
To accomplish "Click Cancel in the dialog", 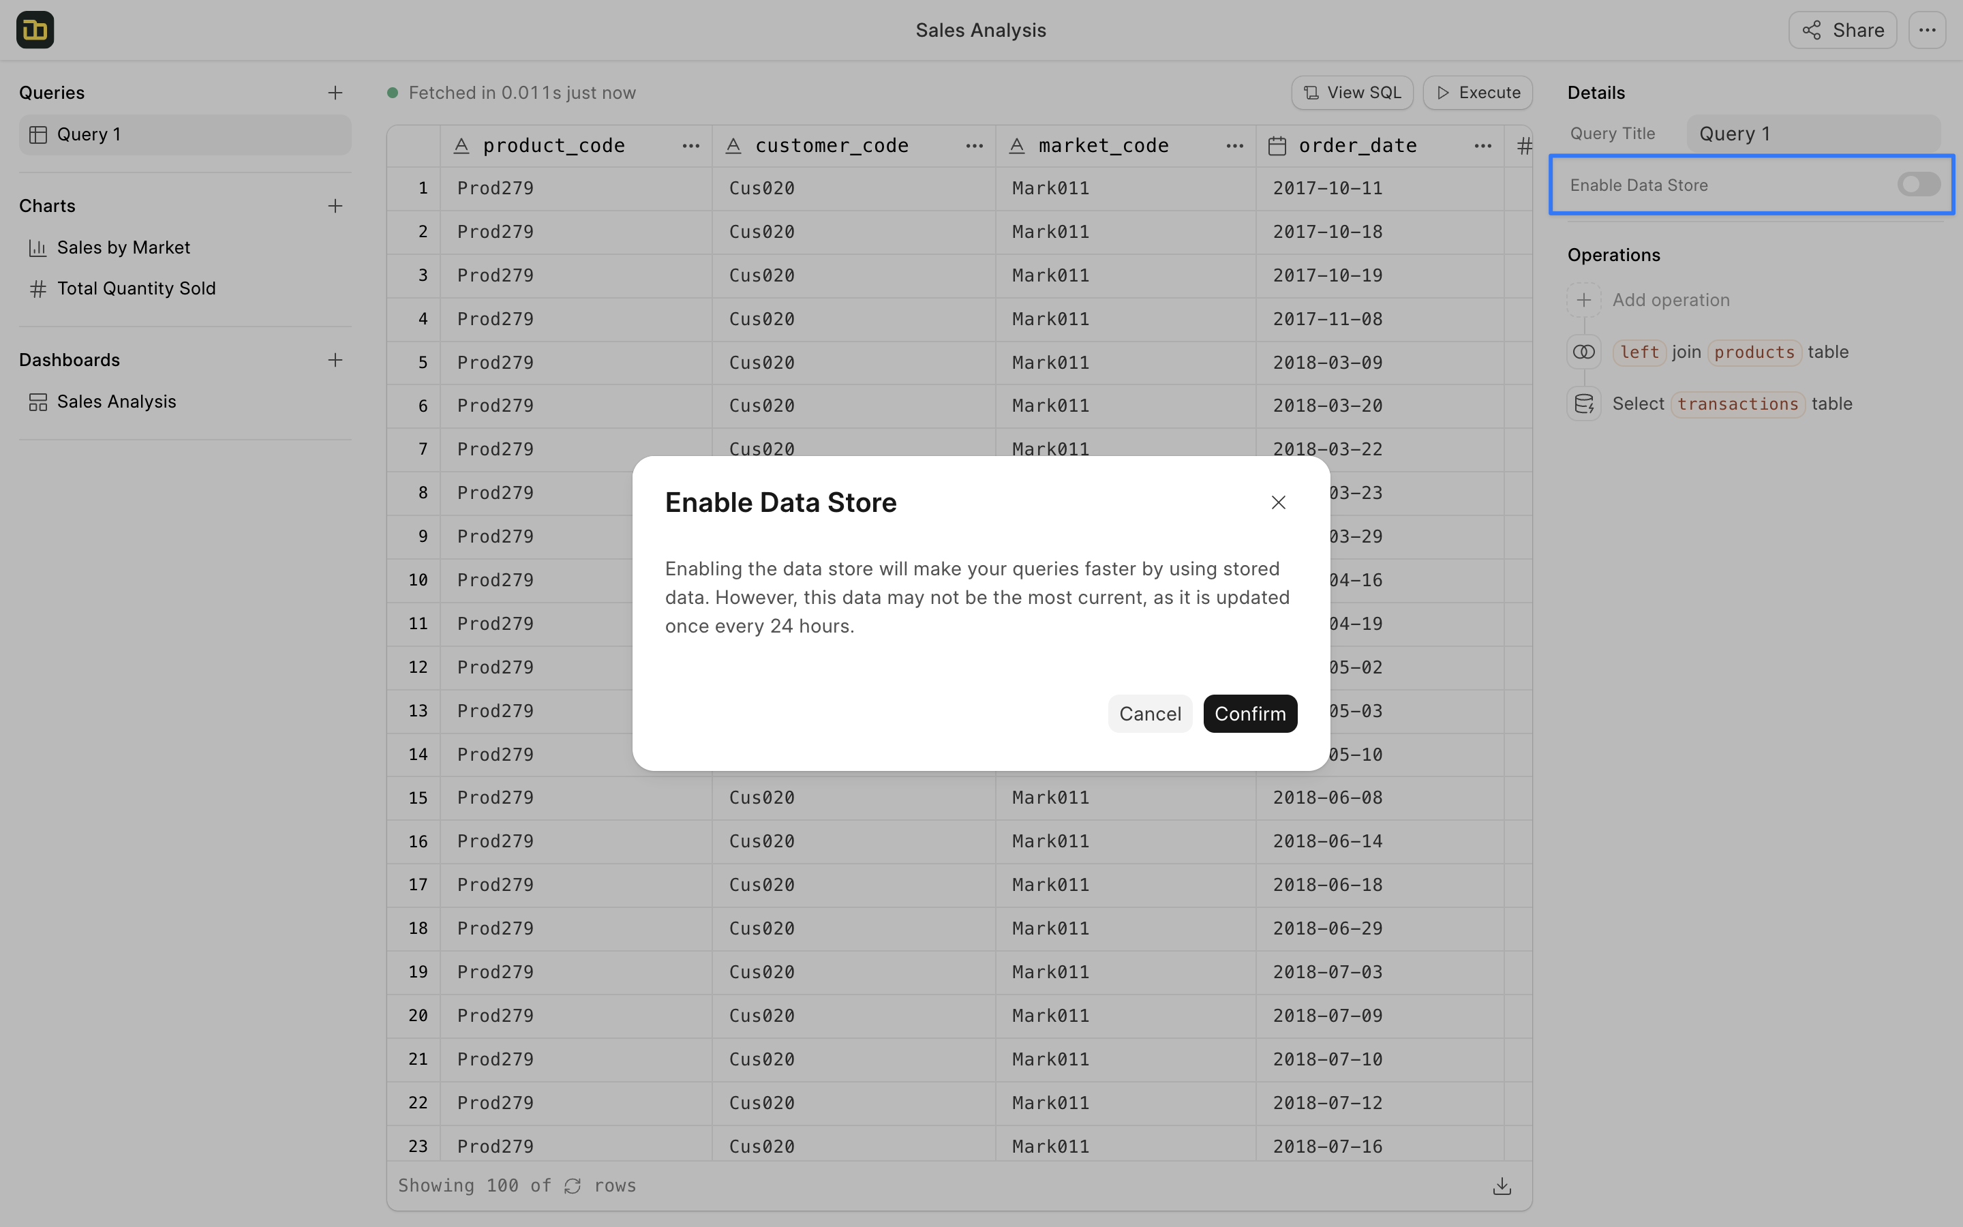I will (1149, 713).
